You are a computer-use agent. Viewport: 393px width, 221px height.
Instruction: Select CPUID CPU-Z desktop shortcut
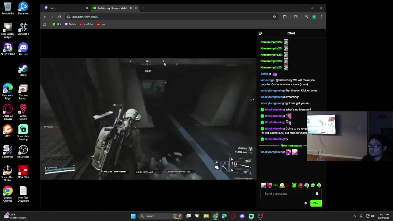[8, 49]
